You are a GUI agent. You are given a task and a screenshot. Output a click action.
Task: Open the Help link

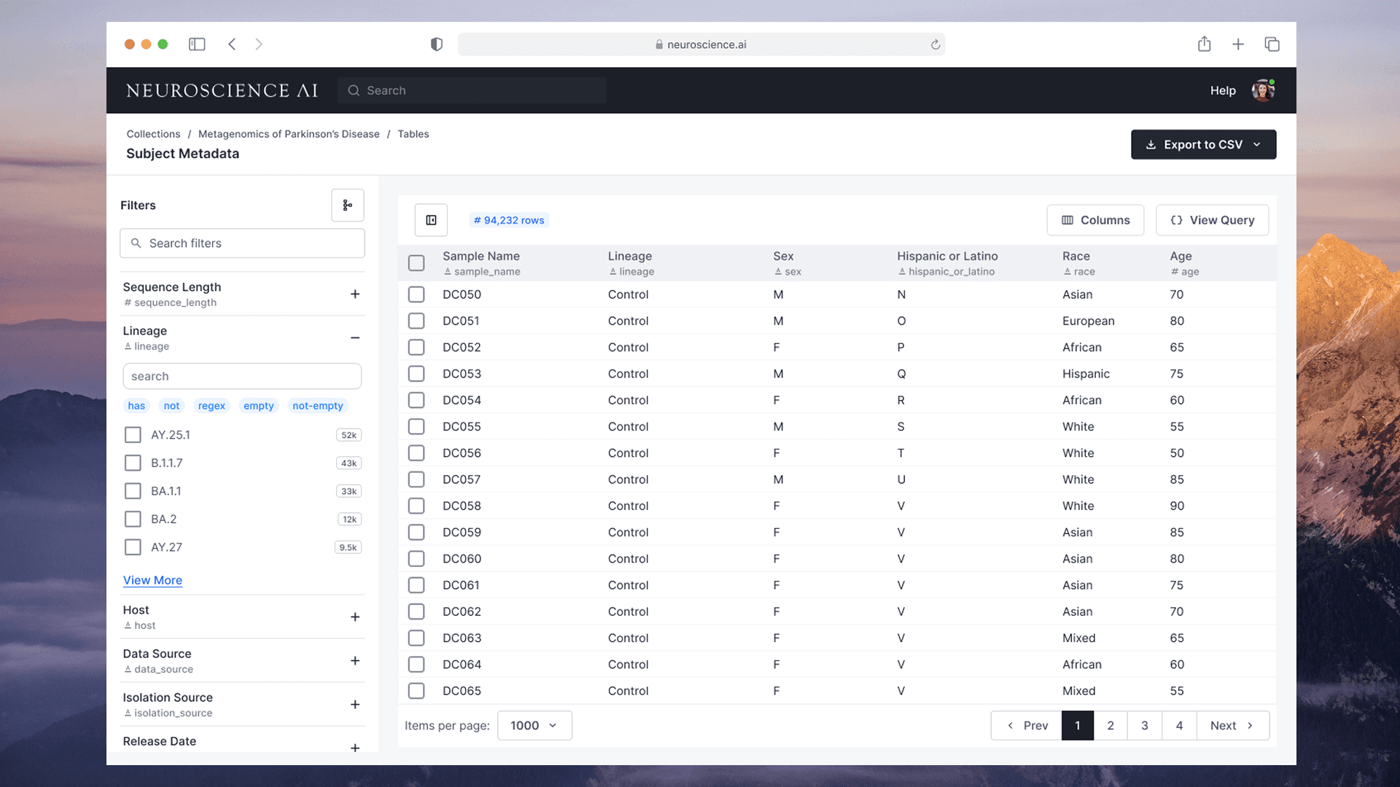click(1223, 90)
